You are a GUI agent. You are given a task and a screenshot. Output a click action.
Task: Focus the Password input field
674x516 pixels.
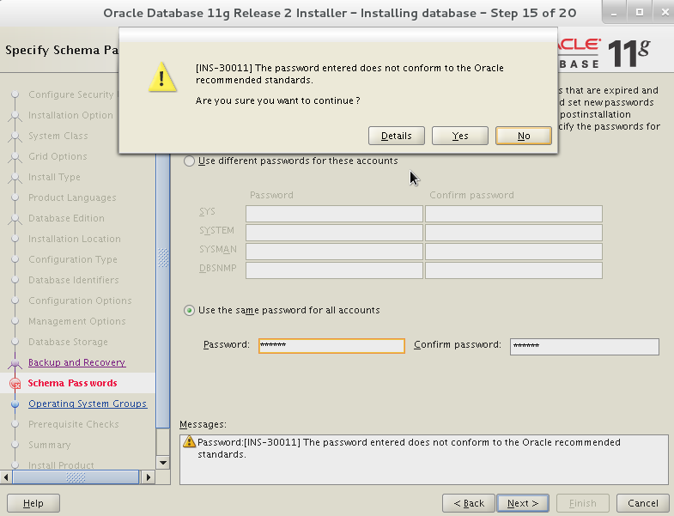(x=331, y=346)
